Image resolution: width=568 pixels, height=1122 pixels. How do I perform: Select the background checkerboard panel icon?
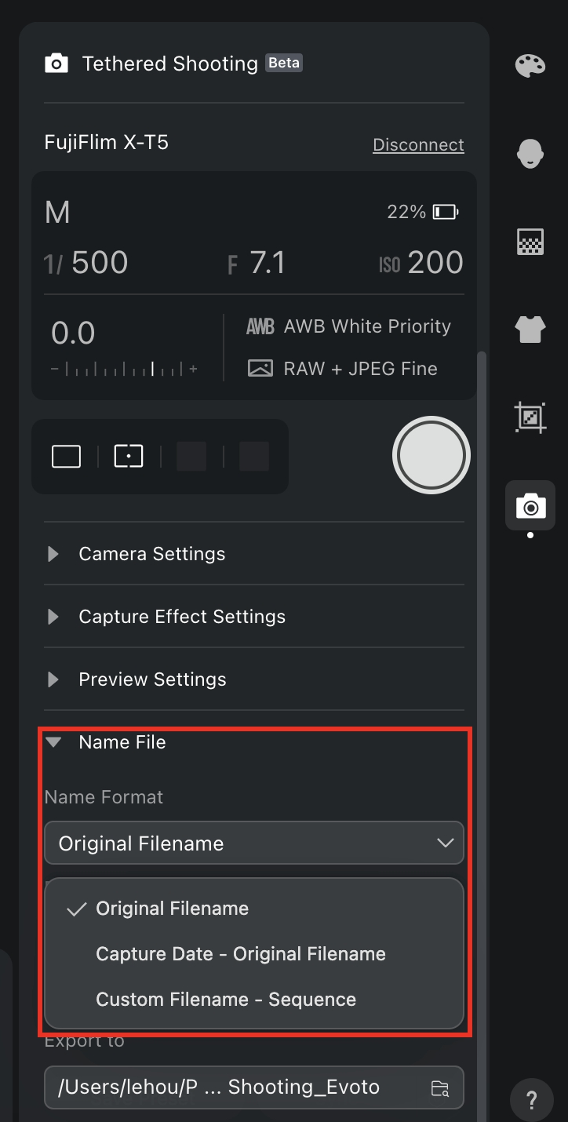coord(530,242)
